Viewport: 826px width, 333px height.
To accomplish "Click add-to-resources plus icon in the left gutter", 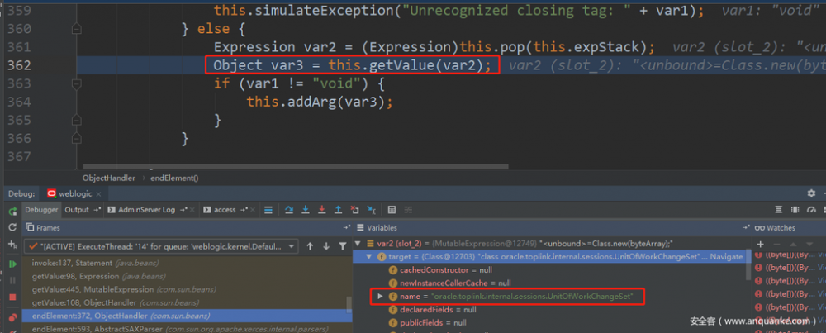I will coord(12,245).
